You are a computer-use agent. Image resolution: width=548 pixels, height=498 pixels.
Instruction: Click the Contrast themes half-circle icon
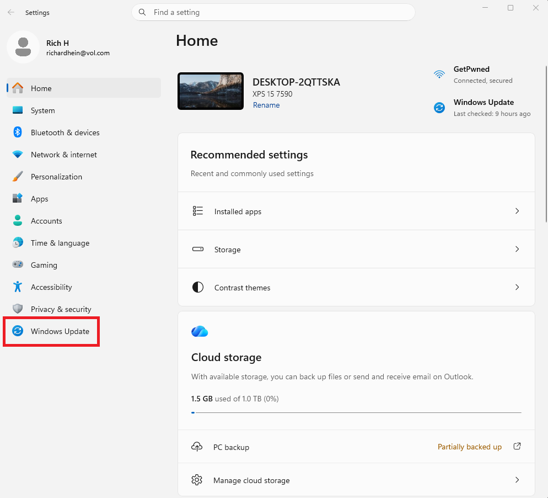198,287
